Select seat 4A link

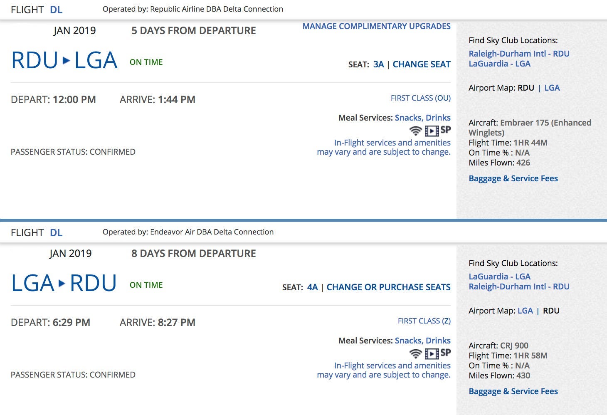point(312,287)
